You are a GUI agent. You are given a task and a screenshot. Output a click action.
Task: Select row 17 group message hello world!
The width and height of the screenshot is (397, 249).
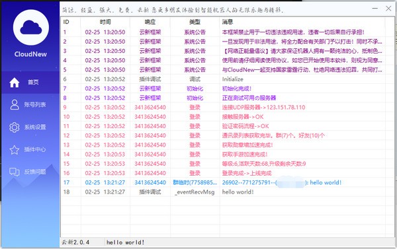click(282, 182)
